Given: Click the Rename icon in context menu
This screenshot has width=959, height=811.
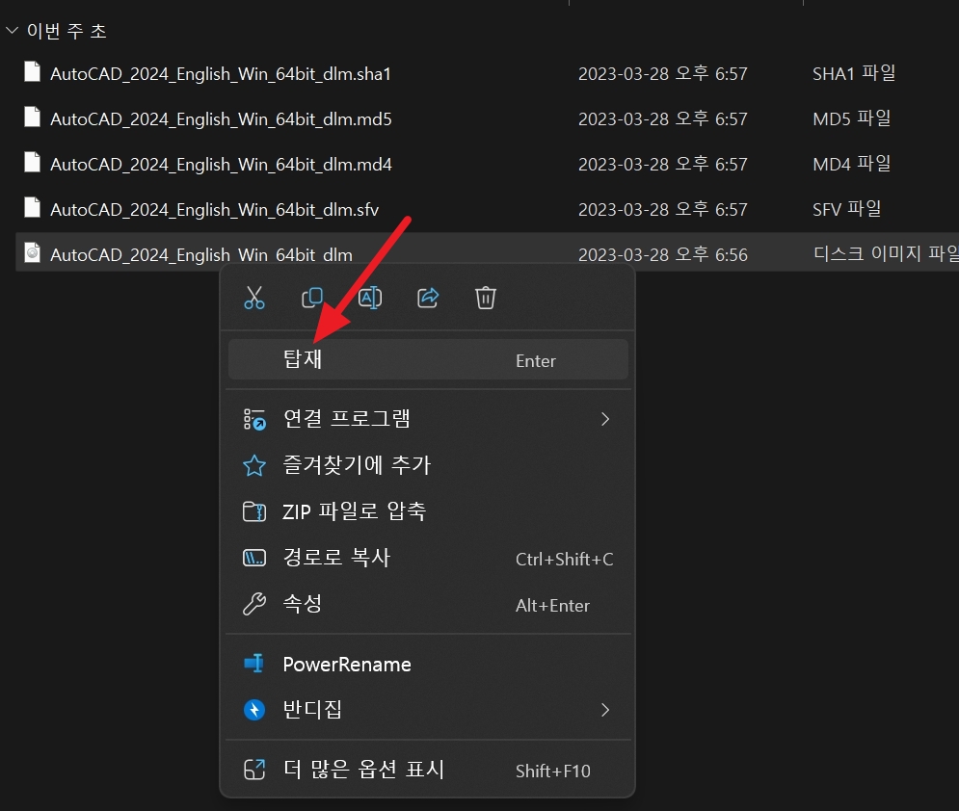Looking at the screenshot, I should 370,299.
